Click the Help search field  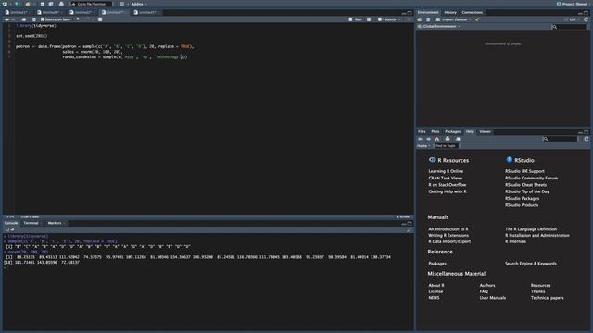[x=561, y=139]
